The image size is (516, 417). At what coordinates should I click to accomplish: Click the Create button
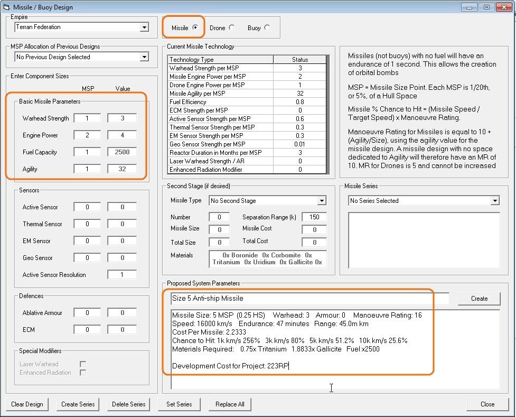tap(479, 299)
